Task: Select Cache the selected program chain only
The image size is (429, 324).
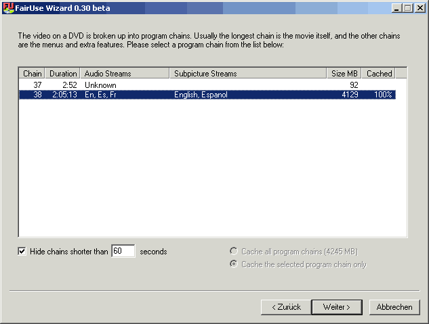Action: 234,264
